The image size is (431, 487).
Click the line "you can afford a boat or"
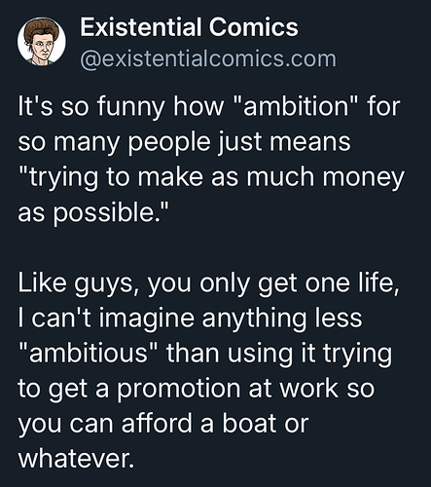point(163,424)
